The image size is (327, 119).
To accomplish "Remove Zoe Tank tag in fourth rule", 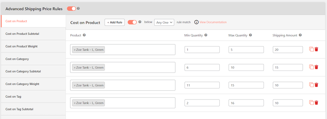I will (75, 103).
